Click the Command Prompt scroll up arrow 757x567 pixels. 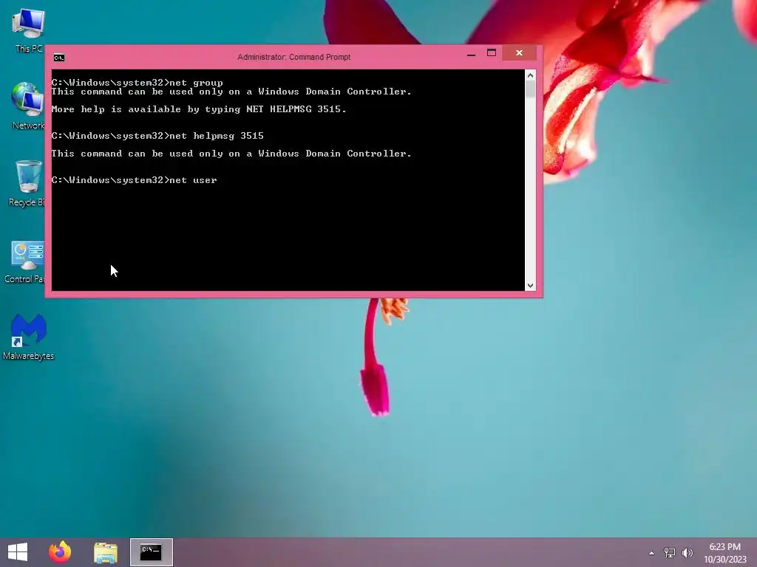tap(530, 75)
